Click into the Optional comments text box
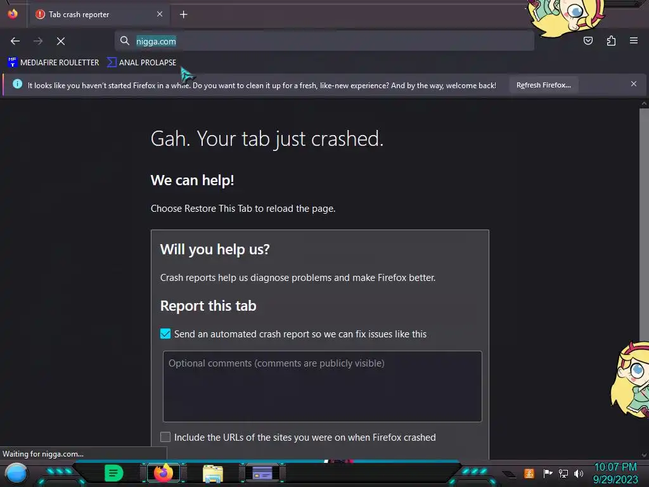The width and height of the screenshot is (649, 487). point(323,386)
